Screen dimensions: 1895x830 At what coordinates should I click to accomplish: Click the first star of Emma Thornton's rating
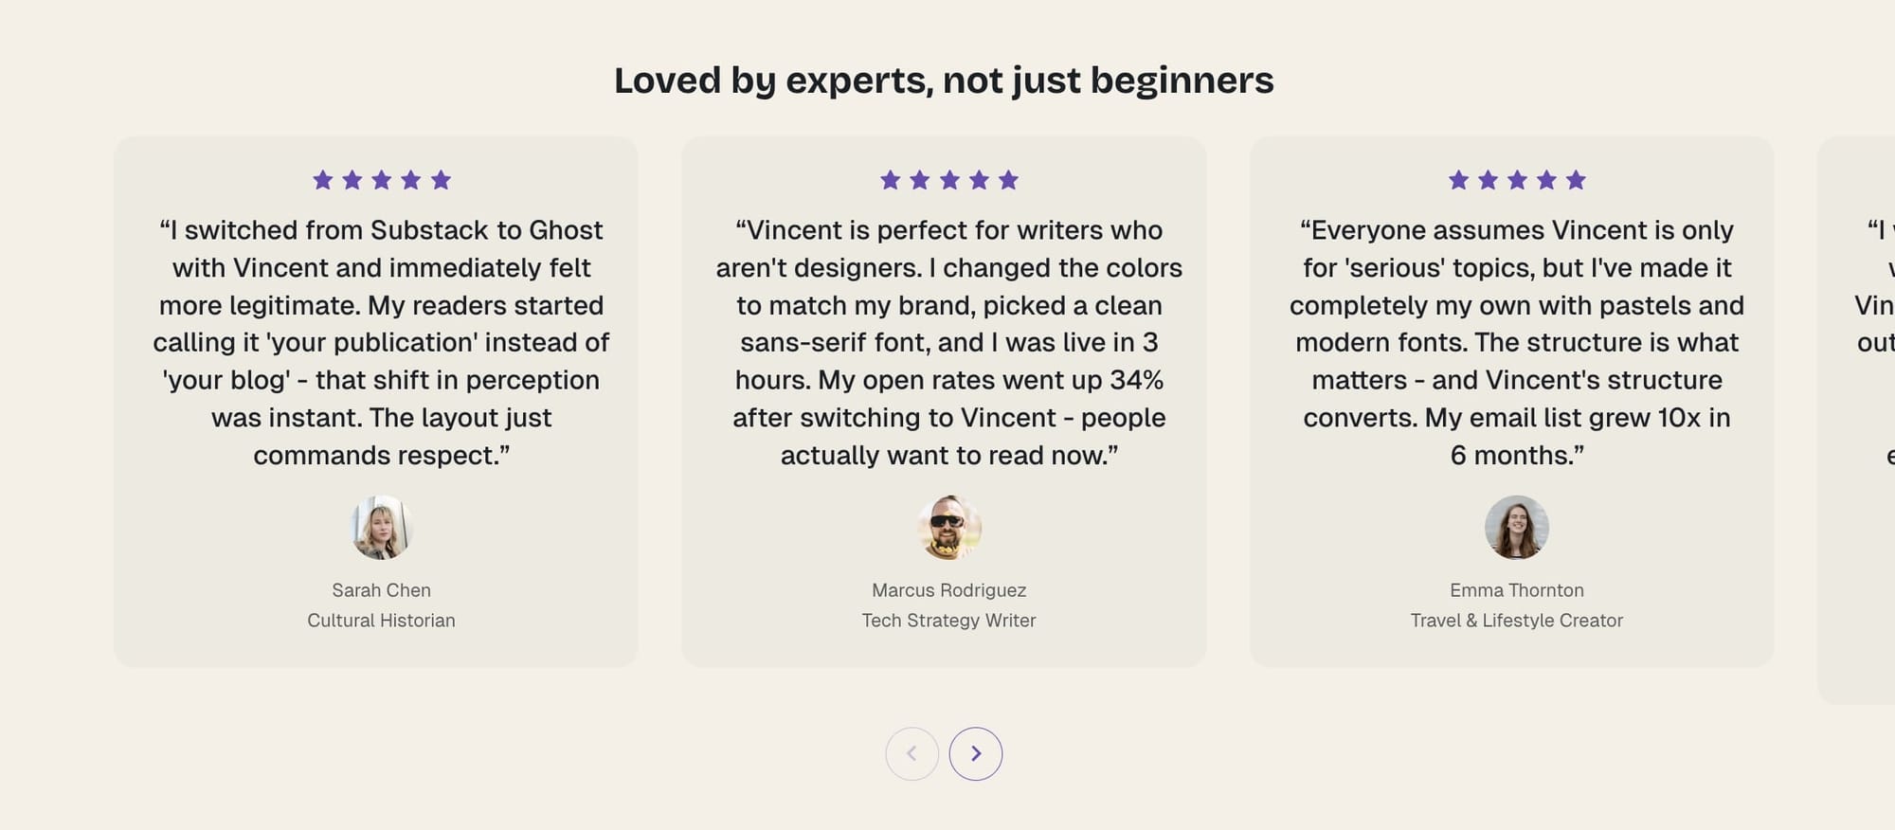pyautogui.click(x=1456, y=178)
